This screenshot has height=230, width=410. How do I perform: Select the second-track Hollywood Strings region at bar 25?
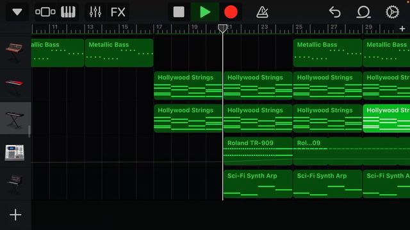tap(327, 86)
